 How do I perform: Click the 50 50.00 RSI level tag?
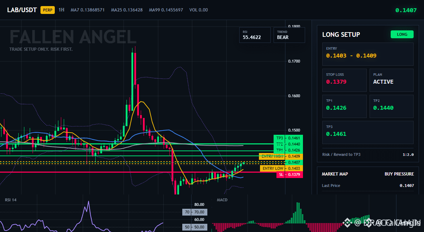pos(195,227)
